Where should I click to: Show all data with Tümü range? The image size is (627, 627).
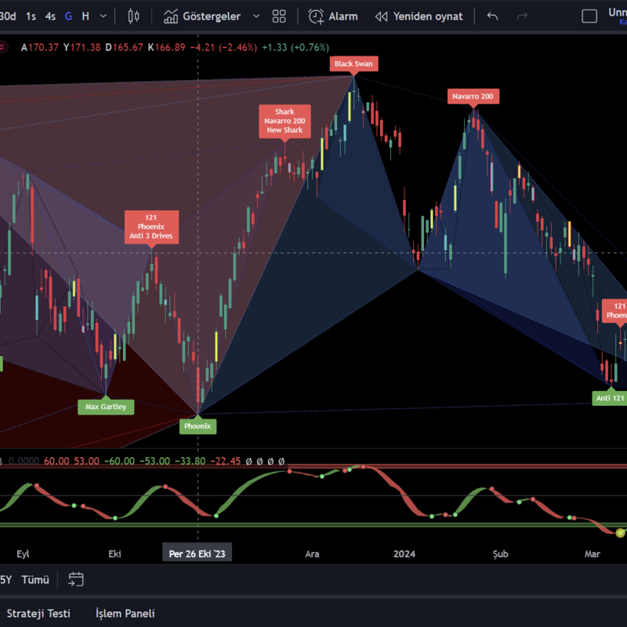(x=35, y=579)
